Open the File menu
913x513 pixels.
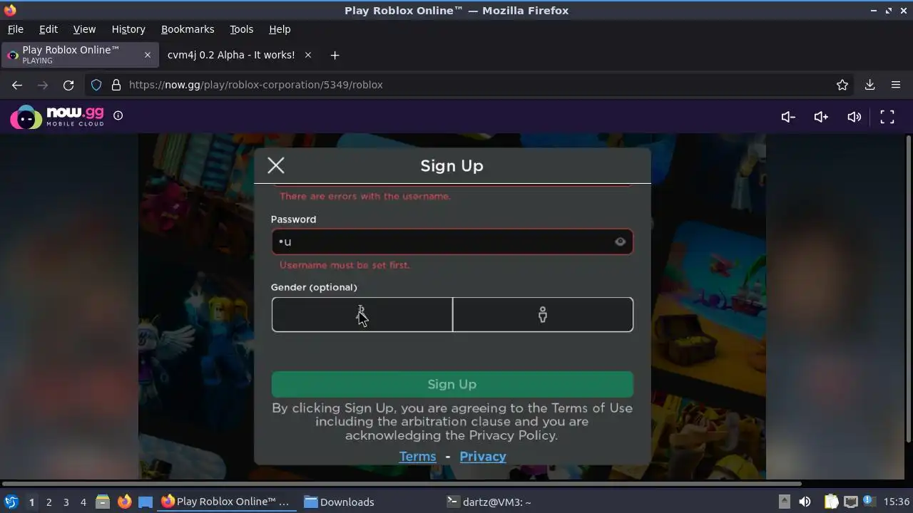pyautogui.click(x=15, y=29)
